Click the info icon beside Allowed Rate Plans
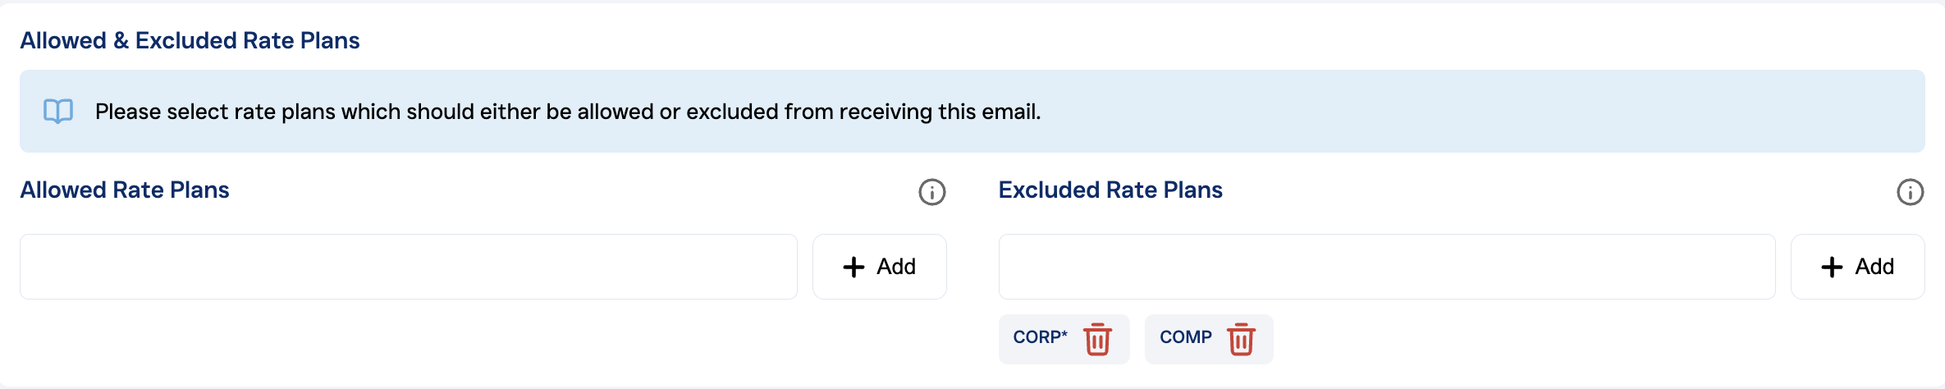This screenshot has height=389, width=1945. coord(931,192)
